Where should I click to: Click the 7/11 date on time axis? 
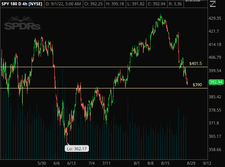[106, 163]
